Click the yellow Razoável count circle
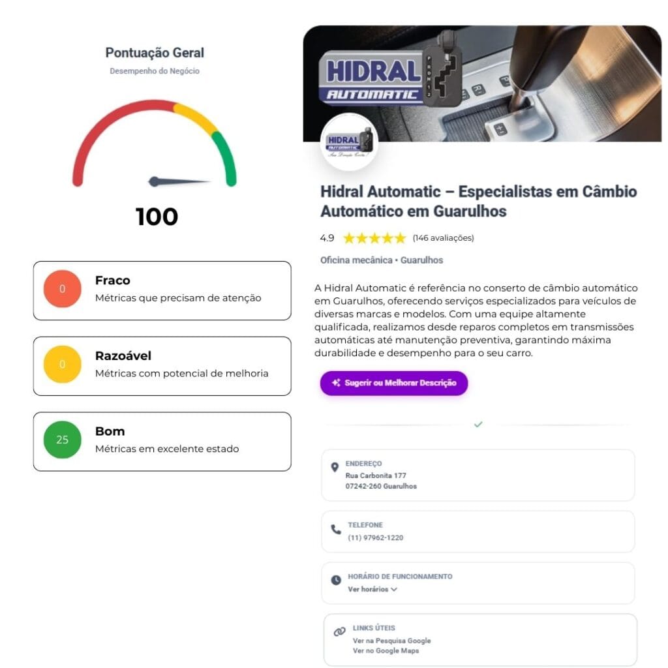 coord(62,365)
